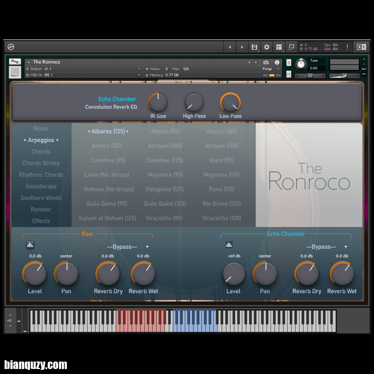Select previous instrument arrow beside The Ronroco
Image resolution: width=374 pixels, height=374 pixels.
pyautogui.click(x=249, y=62)
